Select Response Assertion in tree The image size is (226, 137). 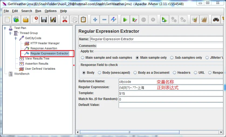coord(44,49)
